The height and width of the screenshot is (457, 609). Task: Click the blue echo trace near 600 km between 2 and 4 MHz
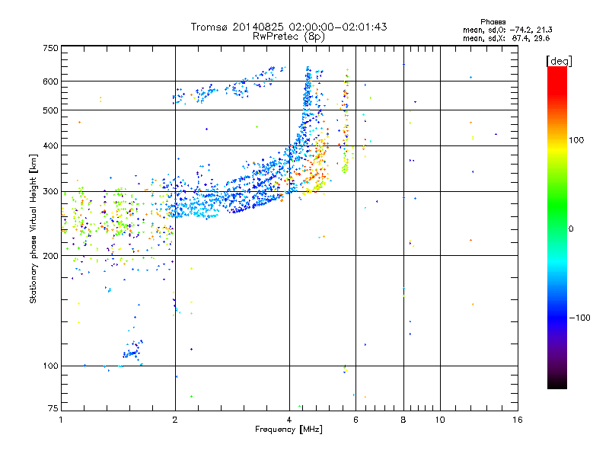(229, 85)
